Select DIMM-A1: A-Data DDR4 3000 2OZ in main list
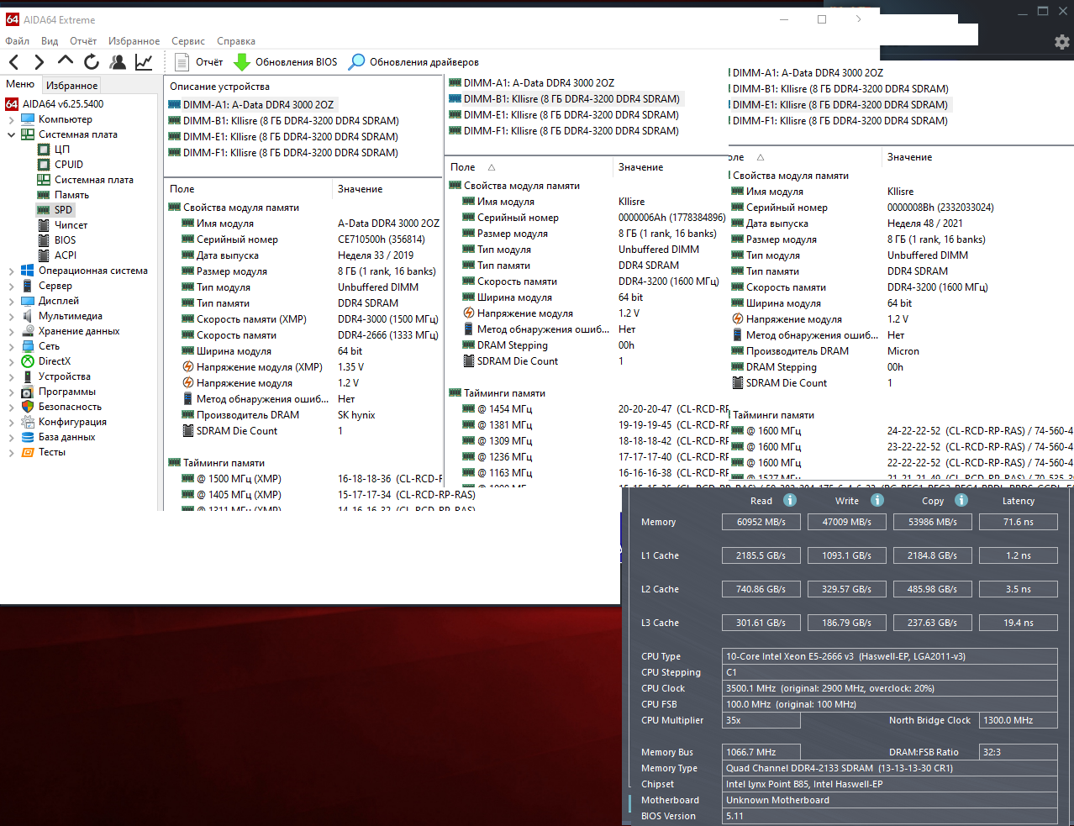The height and width of the screenshot is (826, 1074). pyautogui.click(x=251, y=105)
